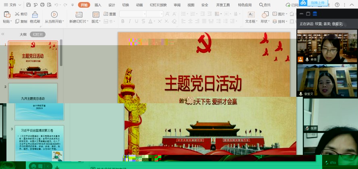This screenshot has width=358, height=169.
Task: Toggle align text left
Action: click(x=183, y=21)
